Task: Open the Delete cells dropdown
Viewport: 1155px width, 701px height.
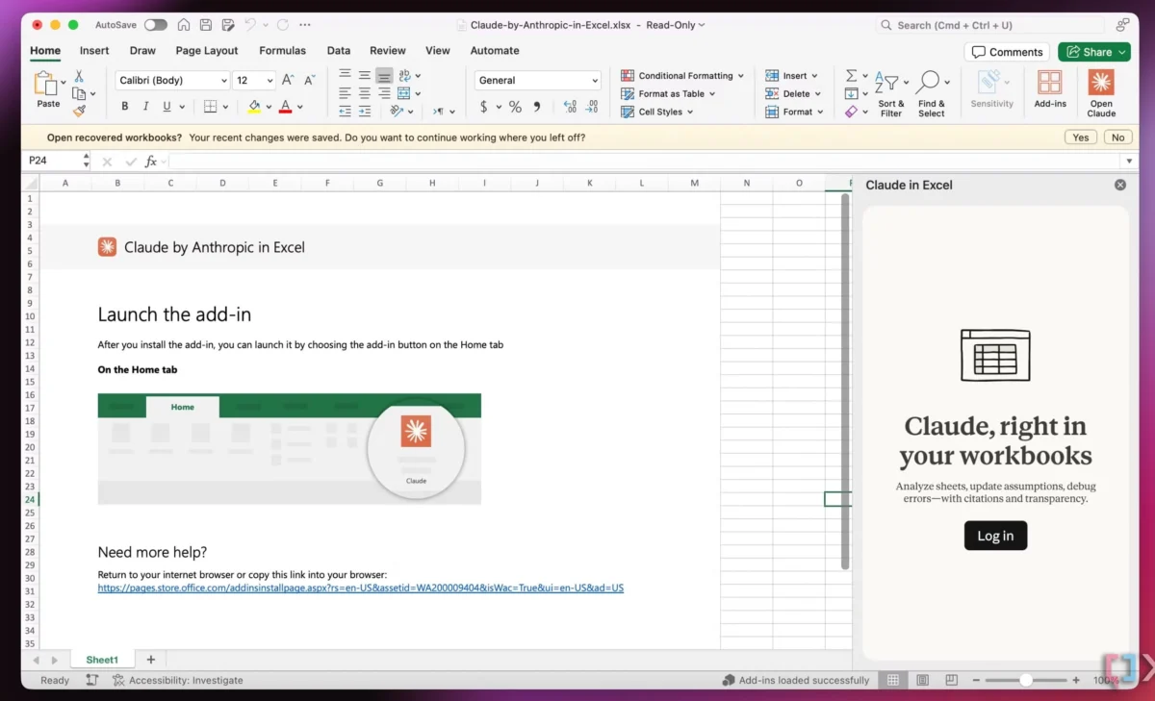Action: 793,94
